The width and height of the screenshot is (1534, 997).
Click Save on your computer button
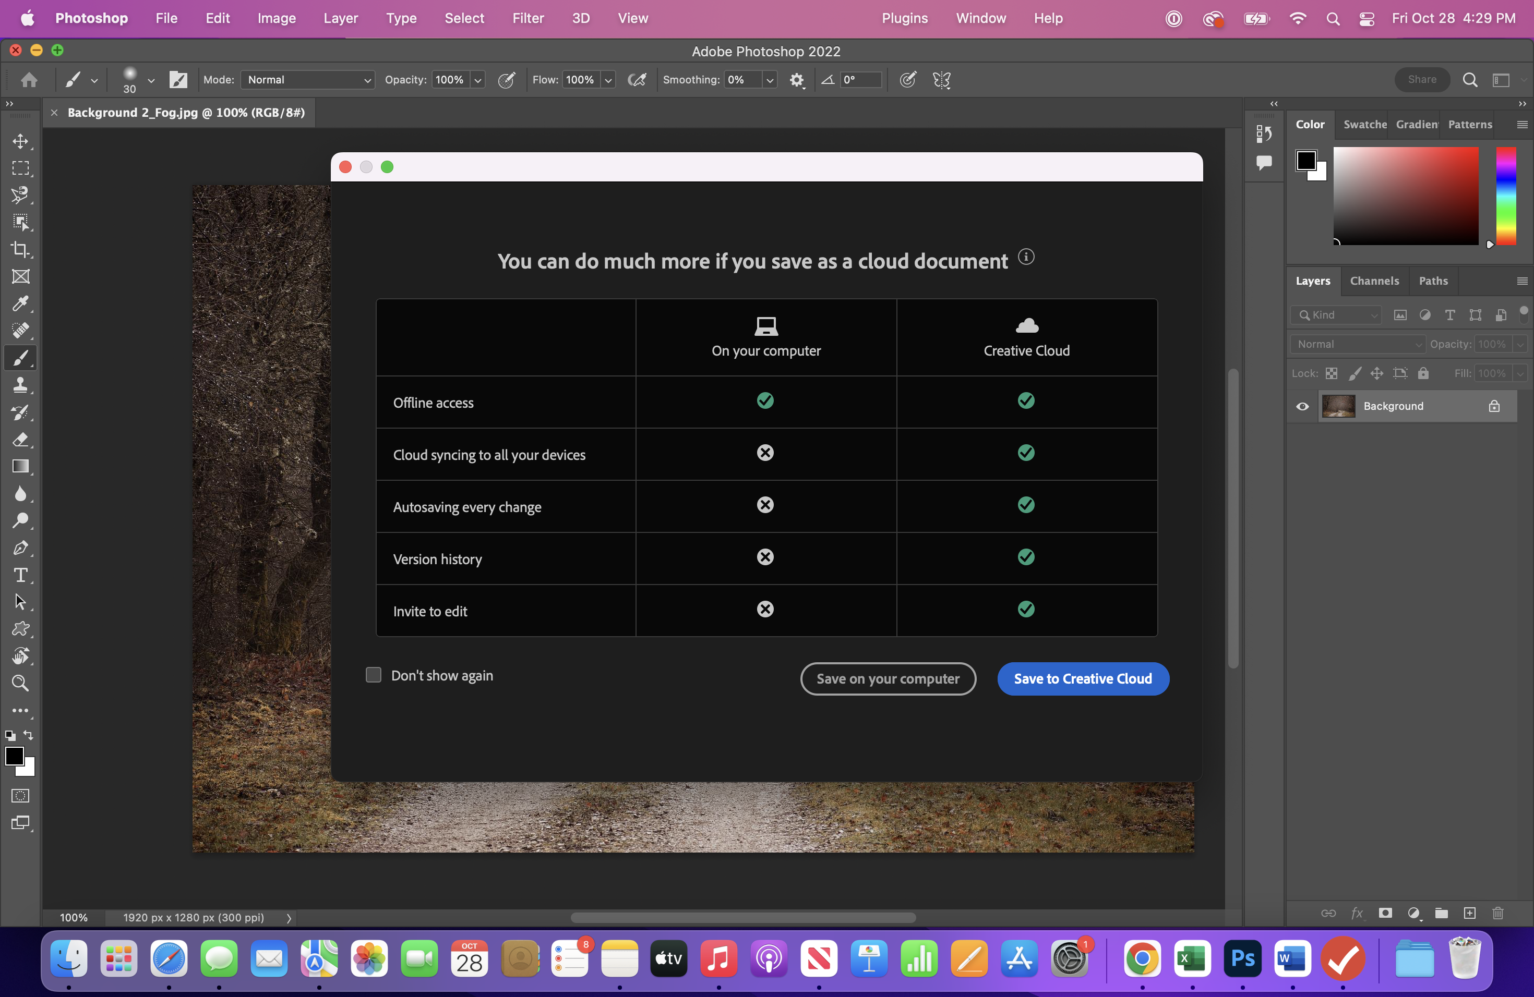(889, 678)
